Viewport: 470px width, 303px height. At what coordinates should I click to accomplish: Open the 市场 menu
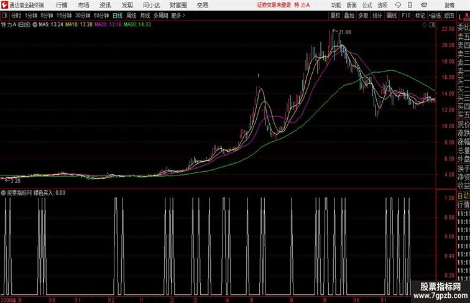pyautogui.click(x=84, y=5)
